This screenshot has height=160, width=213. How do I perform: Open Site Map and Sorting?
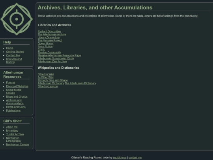click(14, 60)
